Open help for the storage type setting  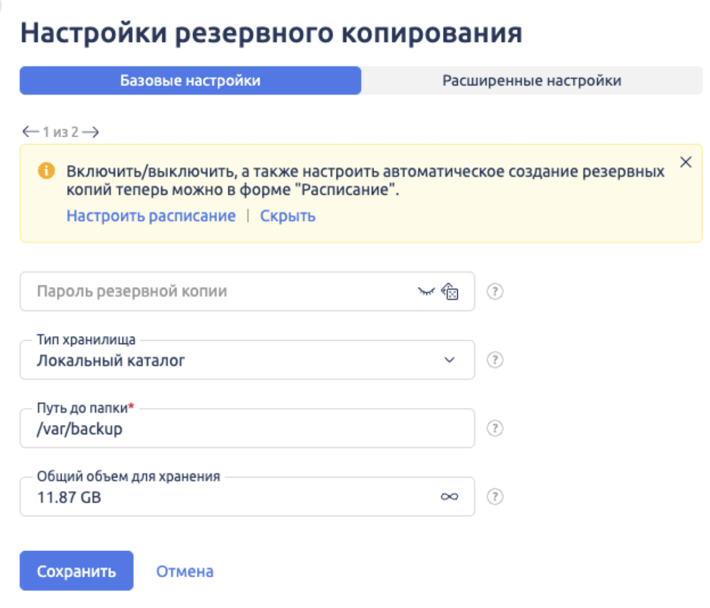point(494,360)
